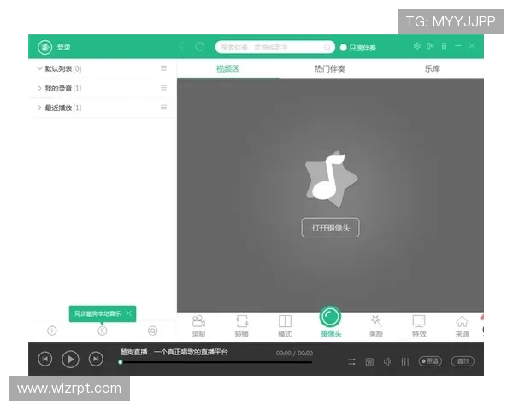The image size is (513, 410).
Task: Click the music note star placeholder image
Action: pos(330,179)
